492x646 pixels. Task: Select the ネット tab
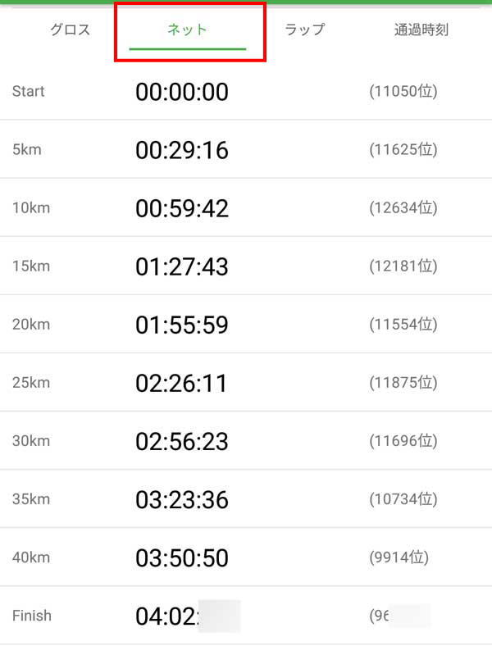pyautogui.click(x=188, y=30)
